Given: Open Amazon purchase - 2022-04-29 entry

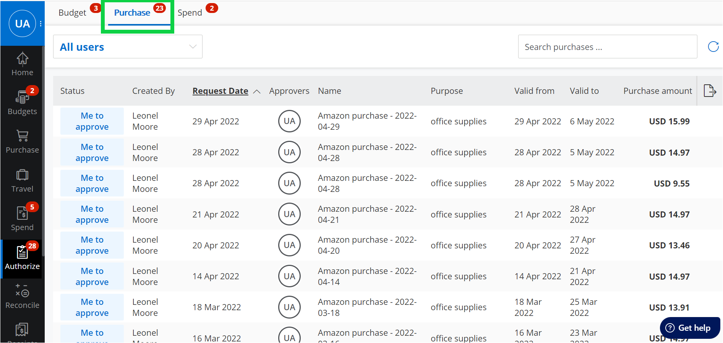Looking at the screenshot, I should (367, 121).
